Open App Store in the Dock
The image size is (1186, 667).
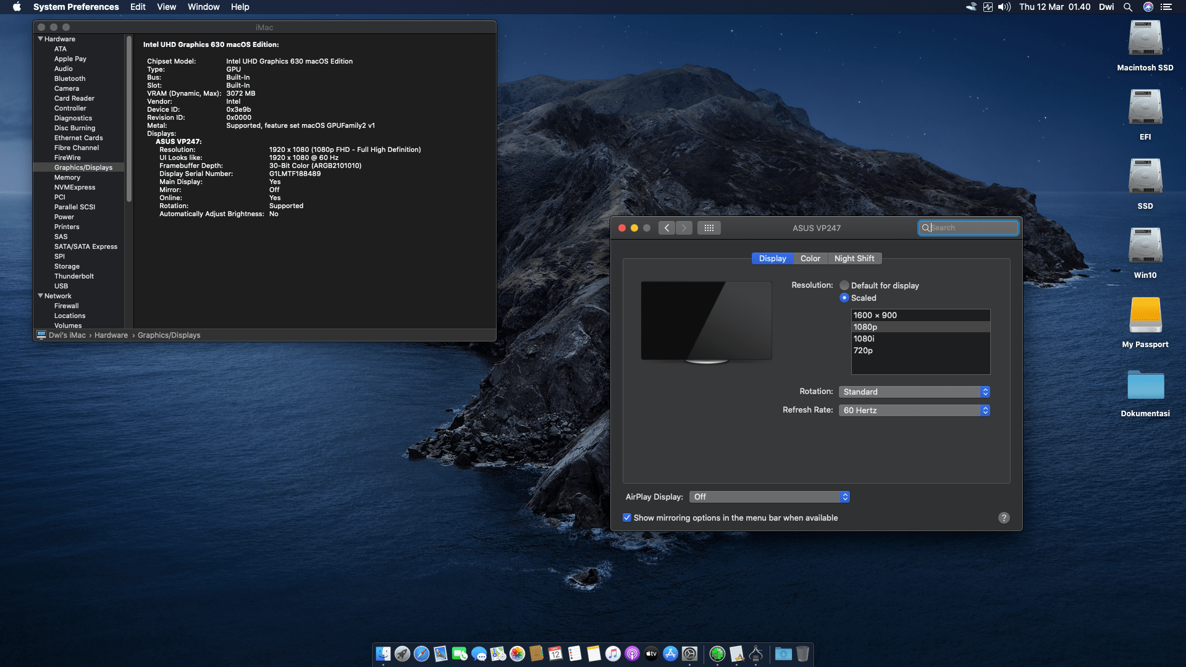pos(670,653)
